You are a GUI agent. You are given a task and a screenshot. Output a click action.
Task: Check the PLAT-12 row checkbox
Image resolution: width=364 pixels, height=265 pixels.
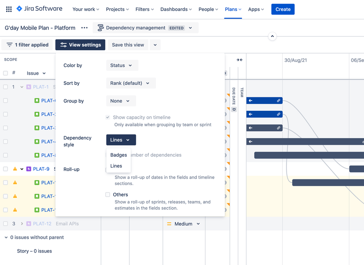(x=5, y=224)
